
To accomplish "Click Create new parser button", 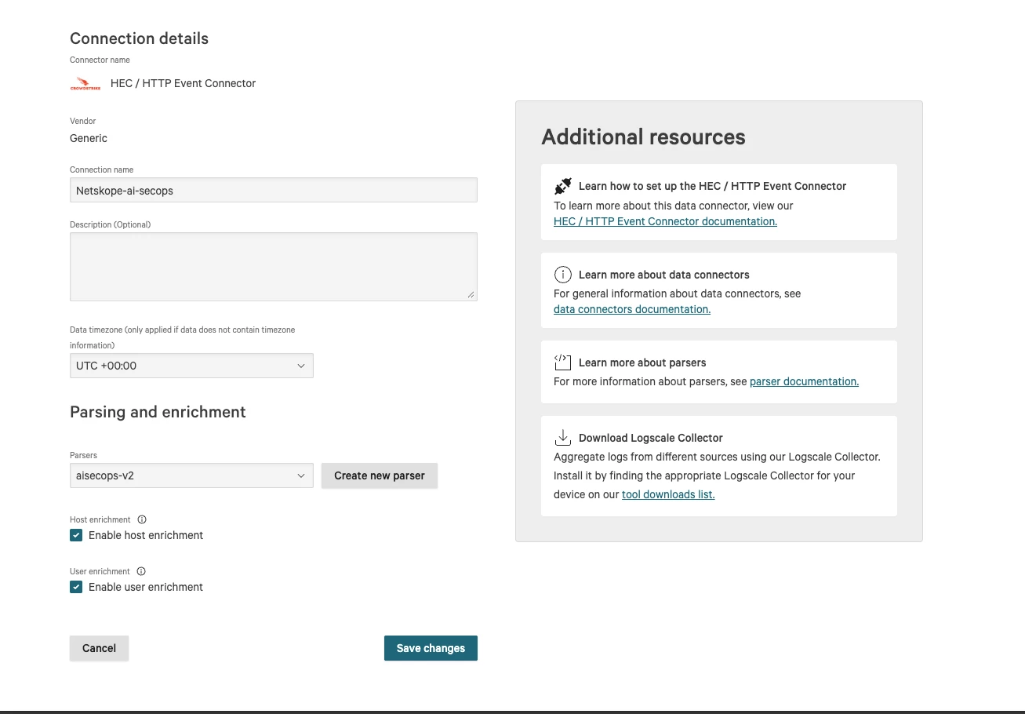I will pyautogui.click(x=380, y=475).
